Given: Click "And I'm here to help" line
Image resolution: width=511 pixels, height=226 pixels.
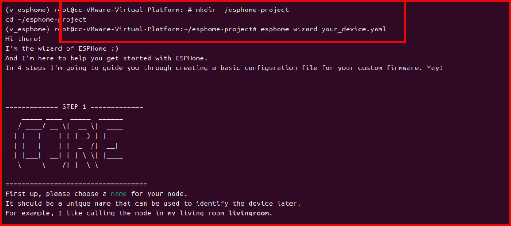Looking at the screenshot, I should (x=106, y=58).
